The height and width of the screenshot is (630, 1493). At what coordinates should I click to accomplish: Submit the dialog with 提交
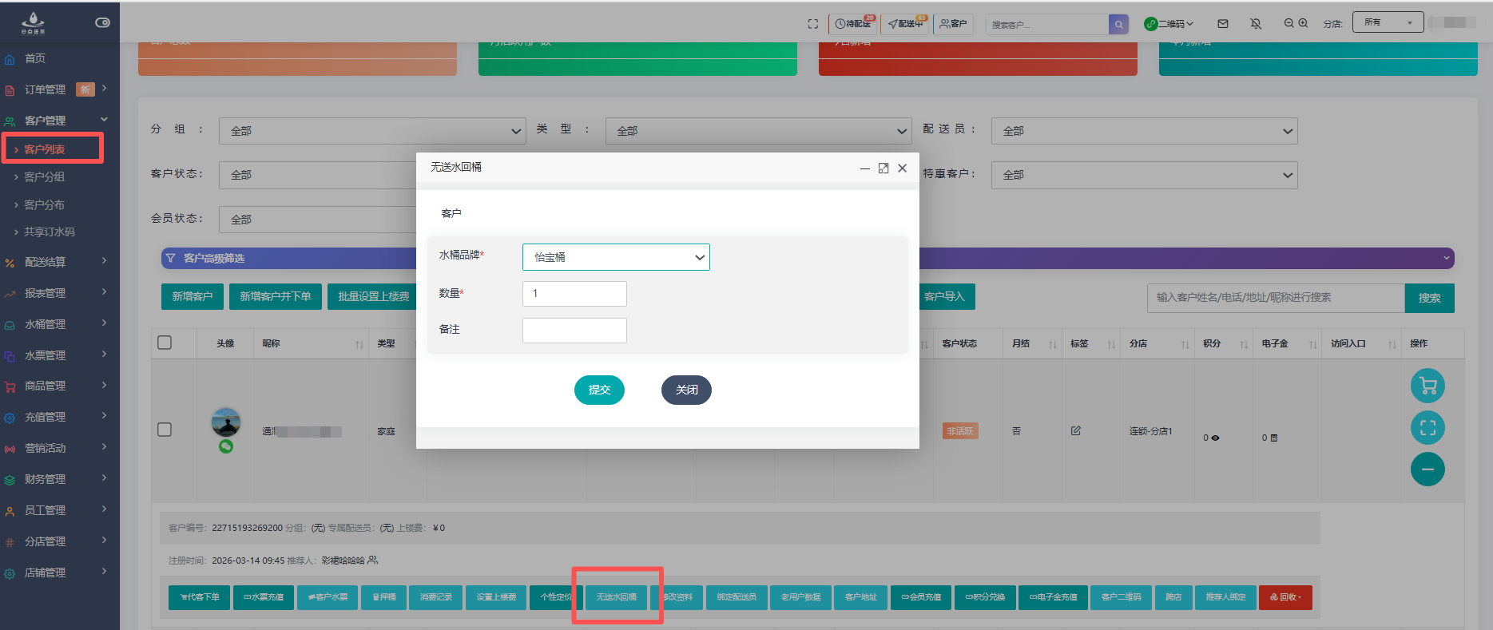(599, 390)
